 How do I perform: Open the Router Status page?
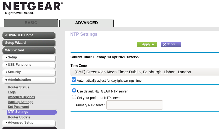(18, 87)
